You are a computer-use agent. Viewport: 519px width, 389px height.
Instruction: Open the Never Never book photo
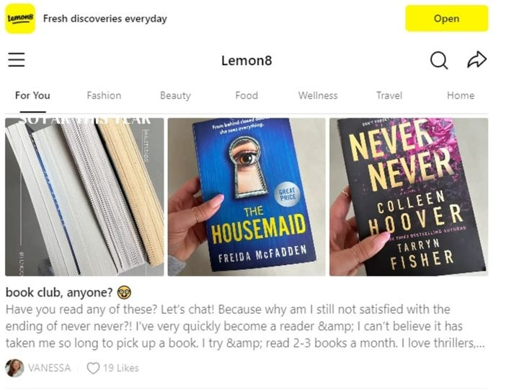coord(409,197)
